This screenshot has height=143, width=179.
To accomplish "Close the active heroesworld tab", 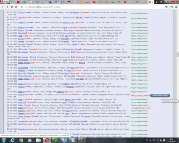I will [x=152, y=2].
